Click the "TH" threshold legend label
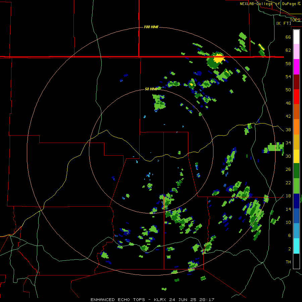Image resolution: width=302 pixels, height=302 pixels. coord(288,262)
